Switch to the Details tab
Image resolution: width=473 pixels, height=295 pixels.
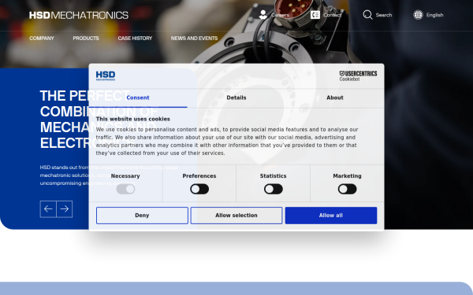[236, 98]
